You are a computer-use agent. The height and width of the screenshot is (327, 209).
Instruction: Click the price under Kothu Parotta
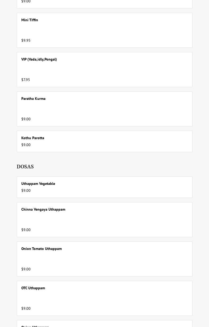point(26,145)
